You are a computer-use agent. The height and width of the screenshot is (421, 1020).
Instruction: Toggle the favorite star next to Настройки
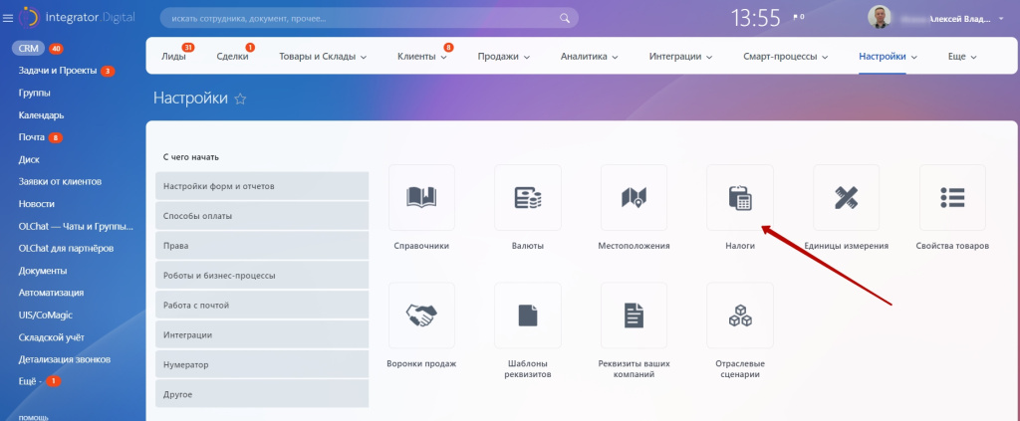coord(240,100)
